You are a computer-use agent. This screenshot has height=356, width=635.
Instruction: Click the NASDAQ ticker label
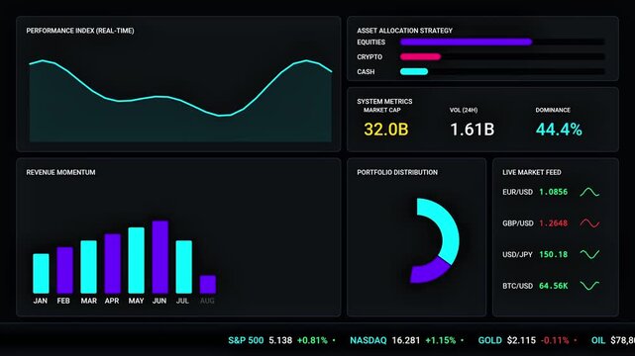click(369, 340)
